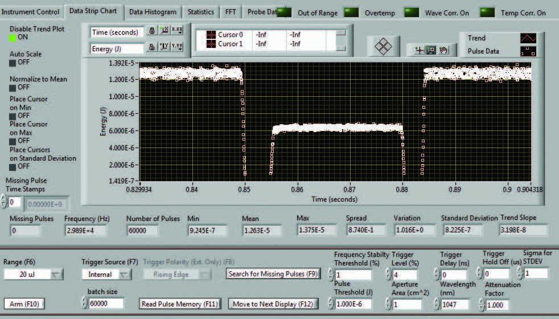Image resolution: width=559 pixels, height=319 pixels.
Task: Open the Statistics tab
Action: (200, 12)
